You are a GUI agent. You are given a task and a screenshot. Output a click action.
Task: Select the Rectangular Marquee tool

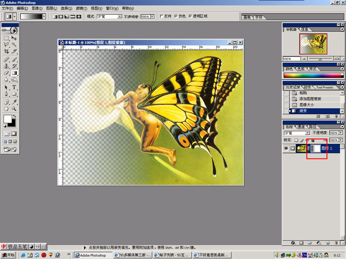(x=6, y=38)
